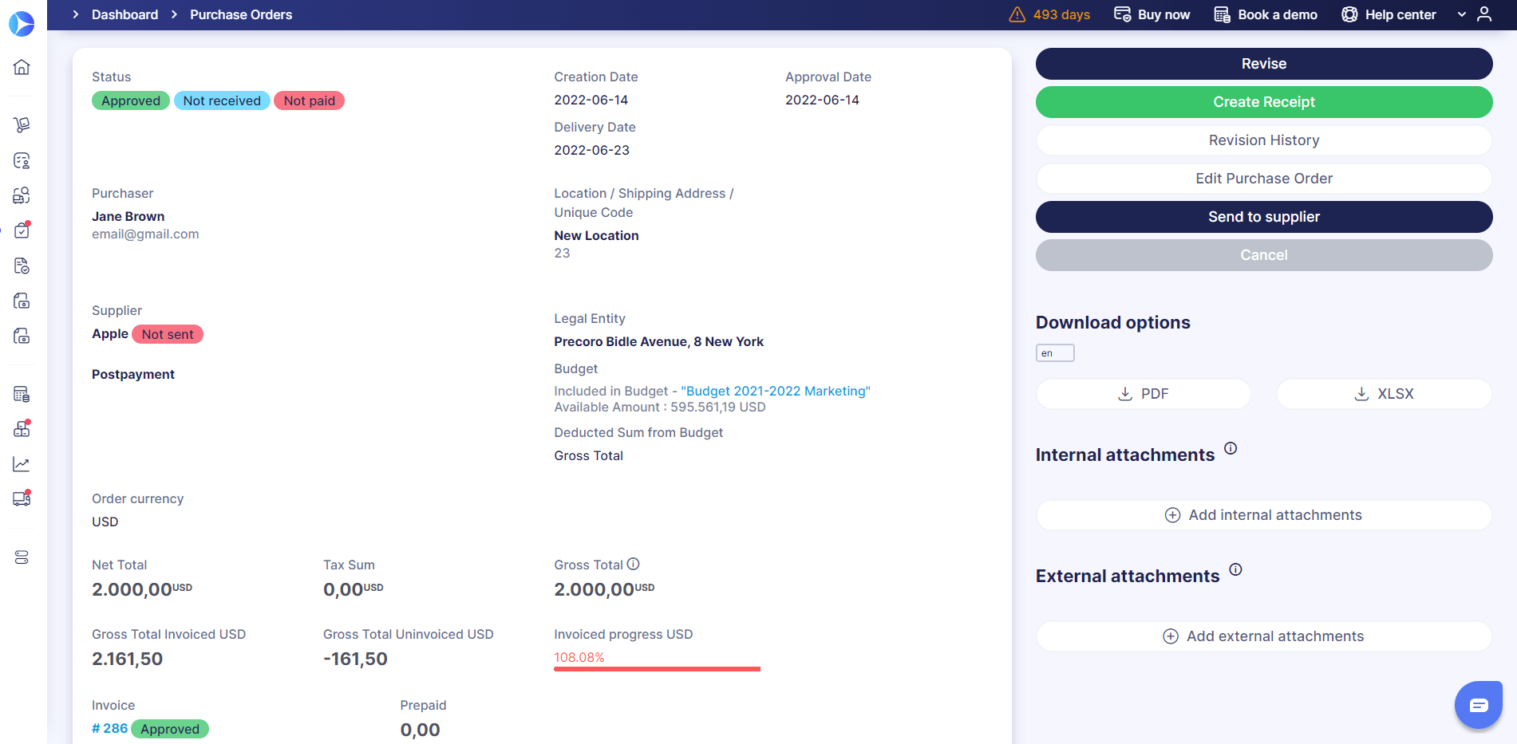
Task: Go to Purchase Orders breadcrumb tab
Action: (240, 14)
